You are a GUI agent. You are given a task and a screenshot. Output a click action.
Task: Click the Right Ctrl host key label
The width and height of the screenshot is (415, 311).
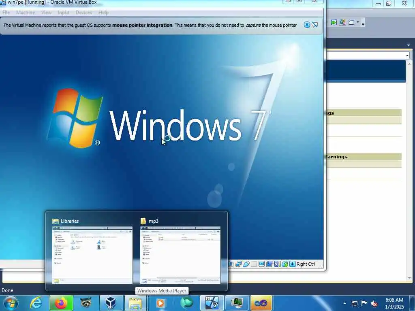point(306,264)
